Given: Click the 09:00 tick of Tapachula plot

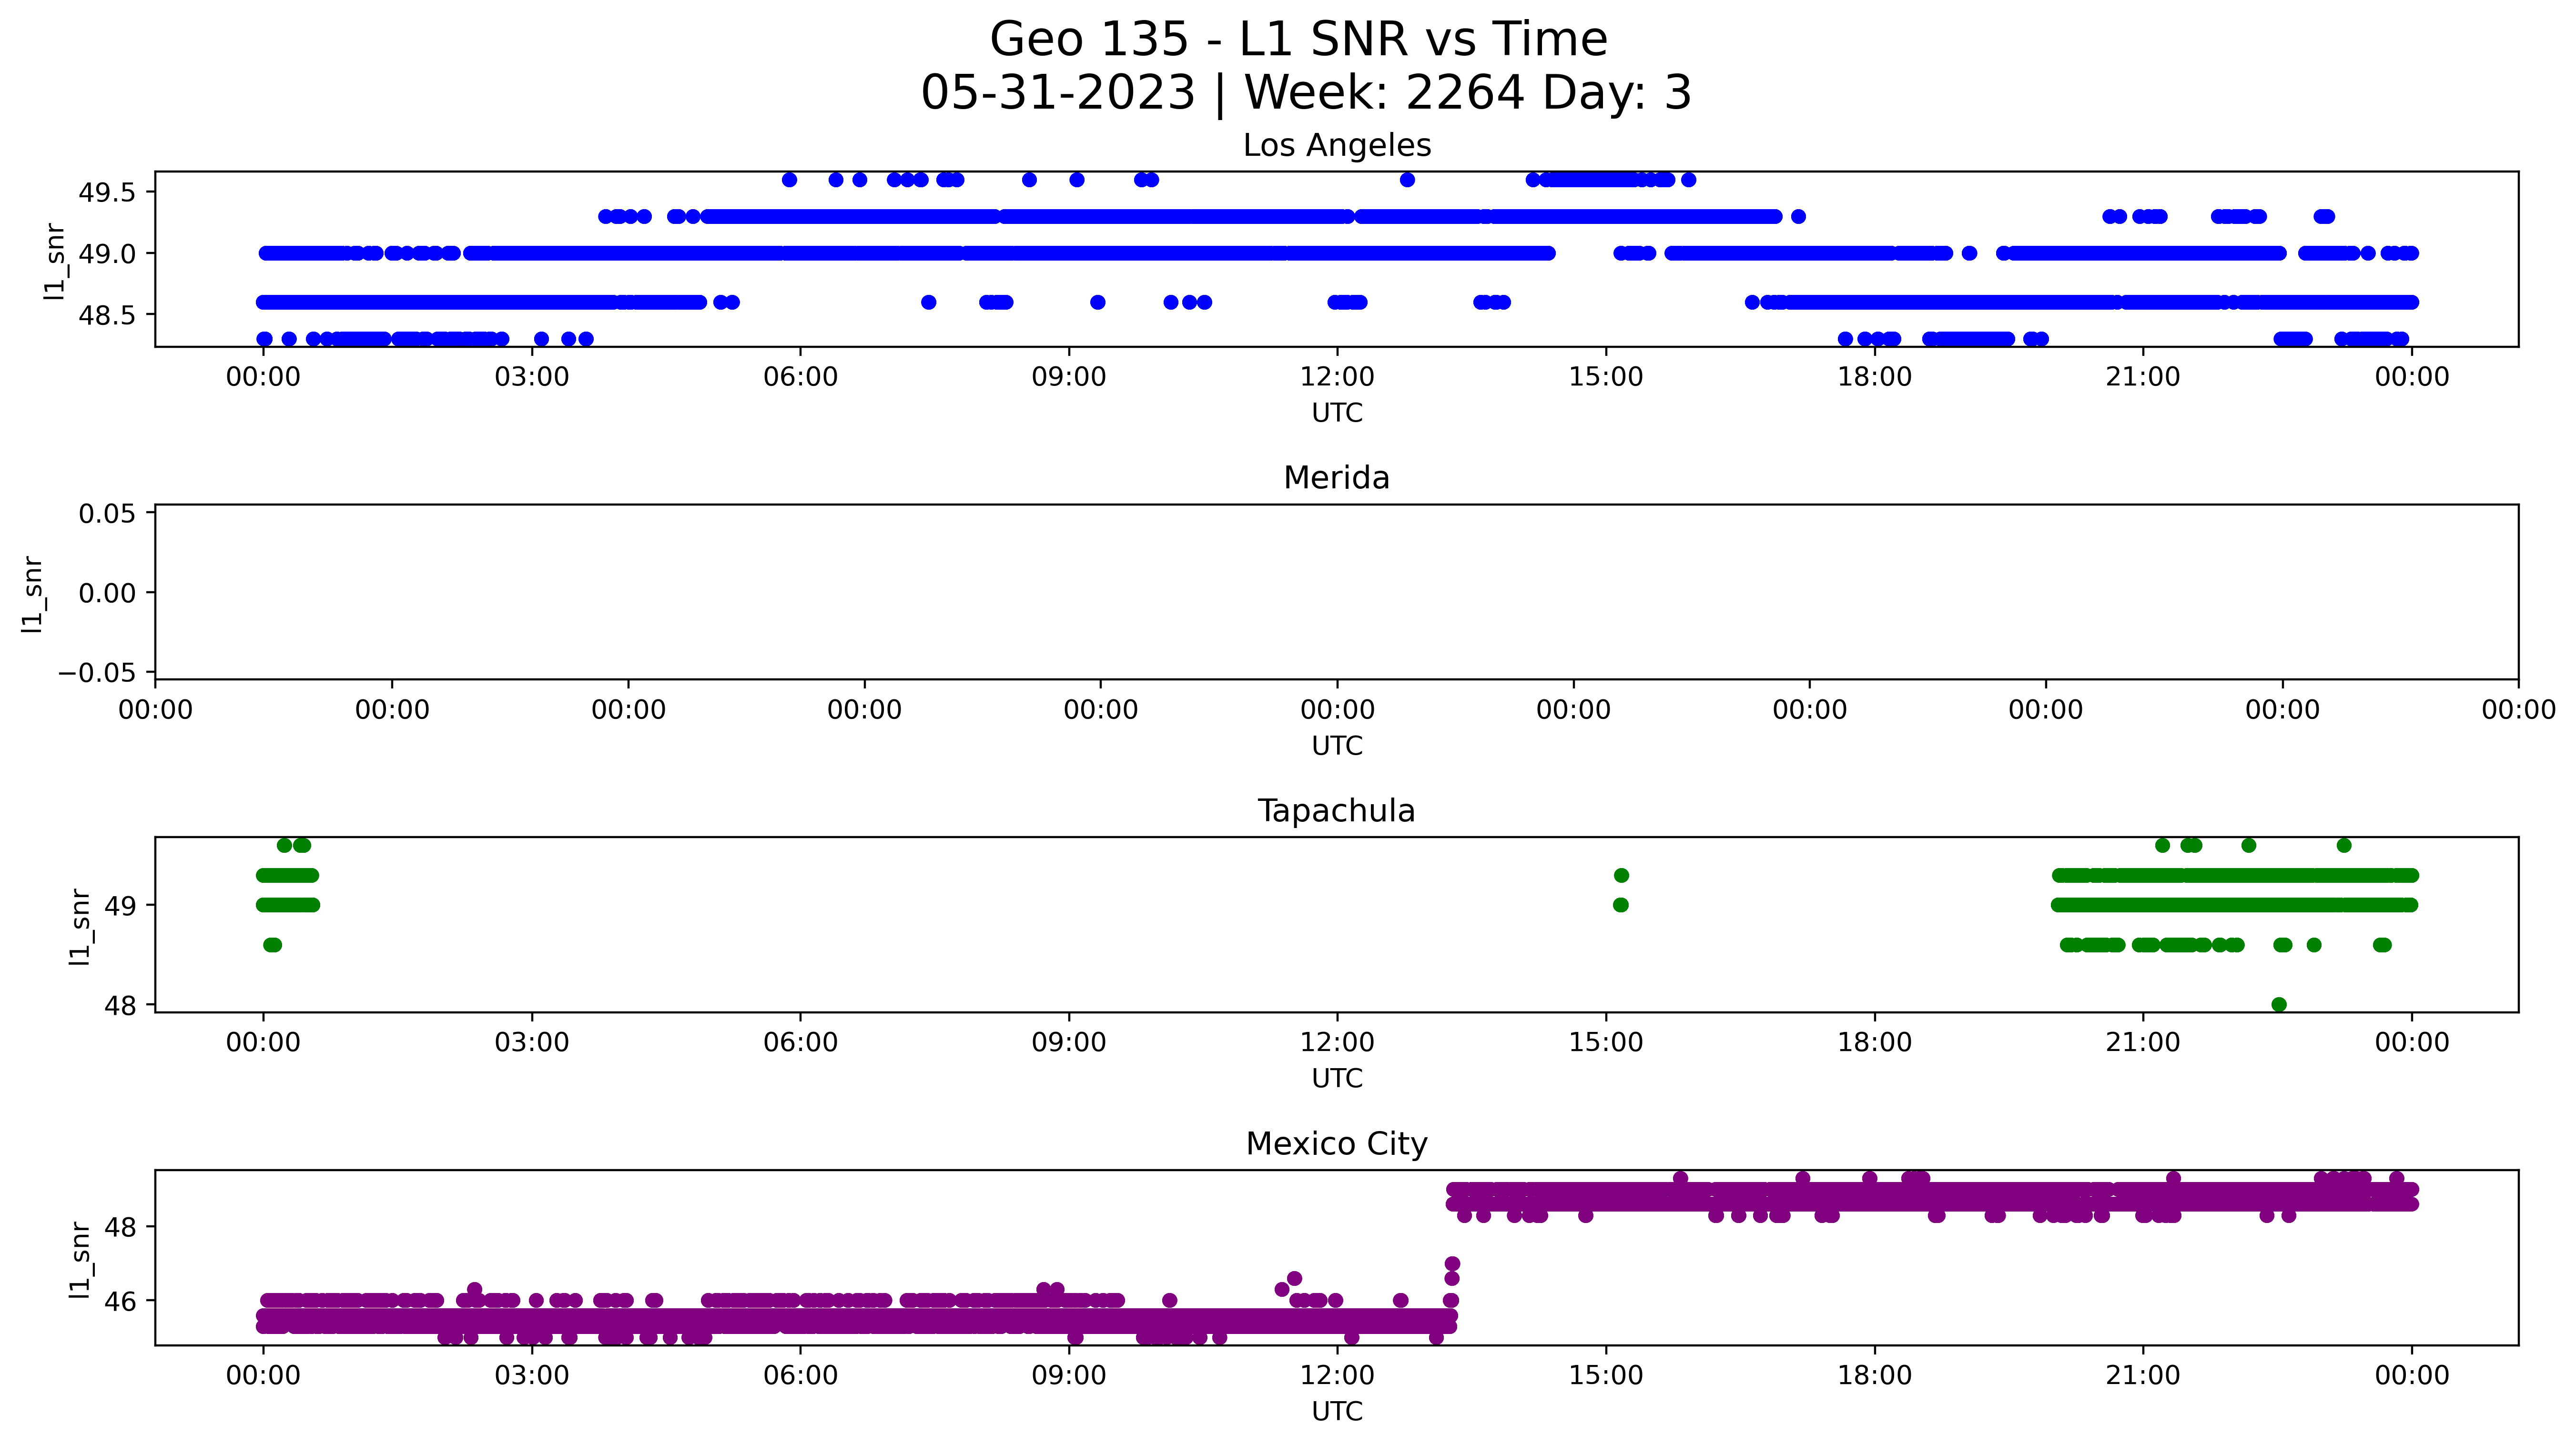Looking at the screenshot, I should point(1069,1043).
